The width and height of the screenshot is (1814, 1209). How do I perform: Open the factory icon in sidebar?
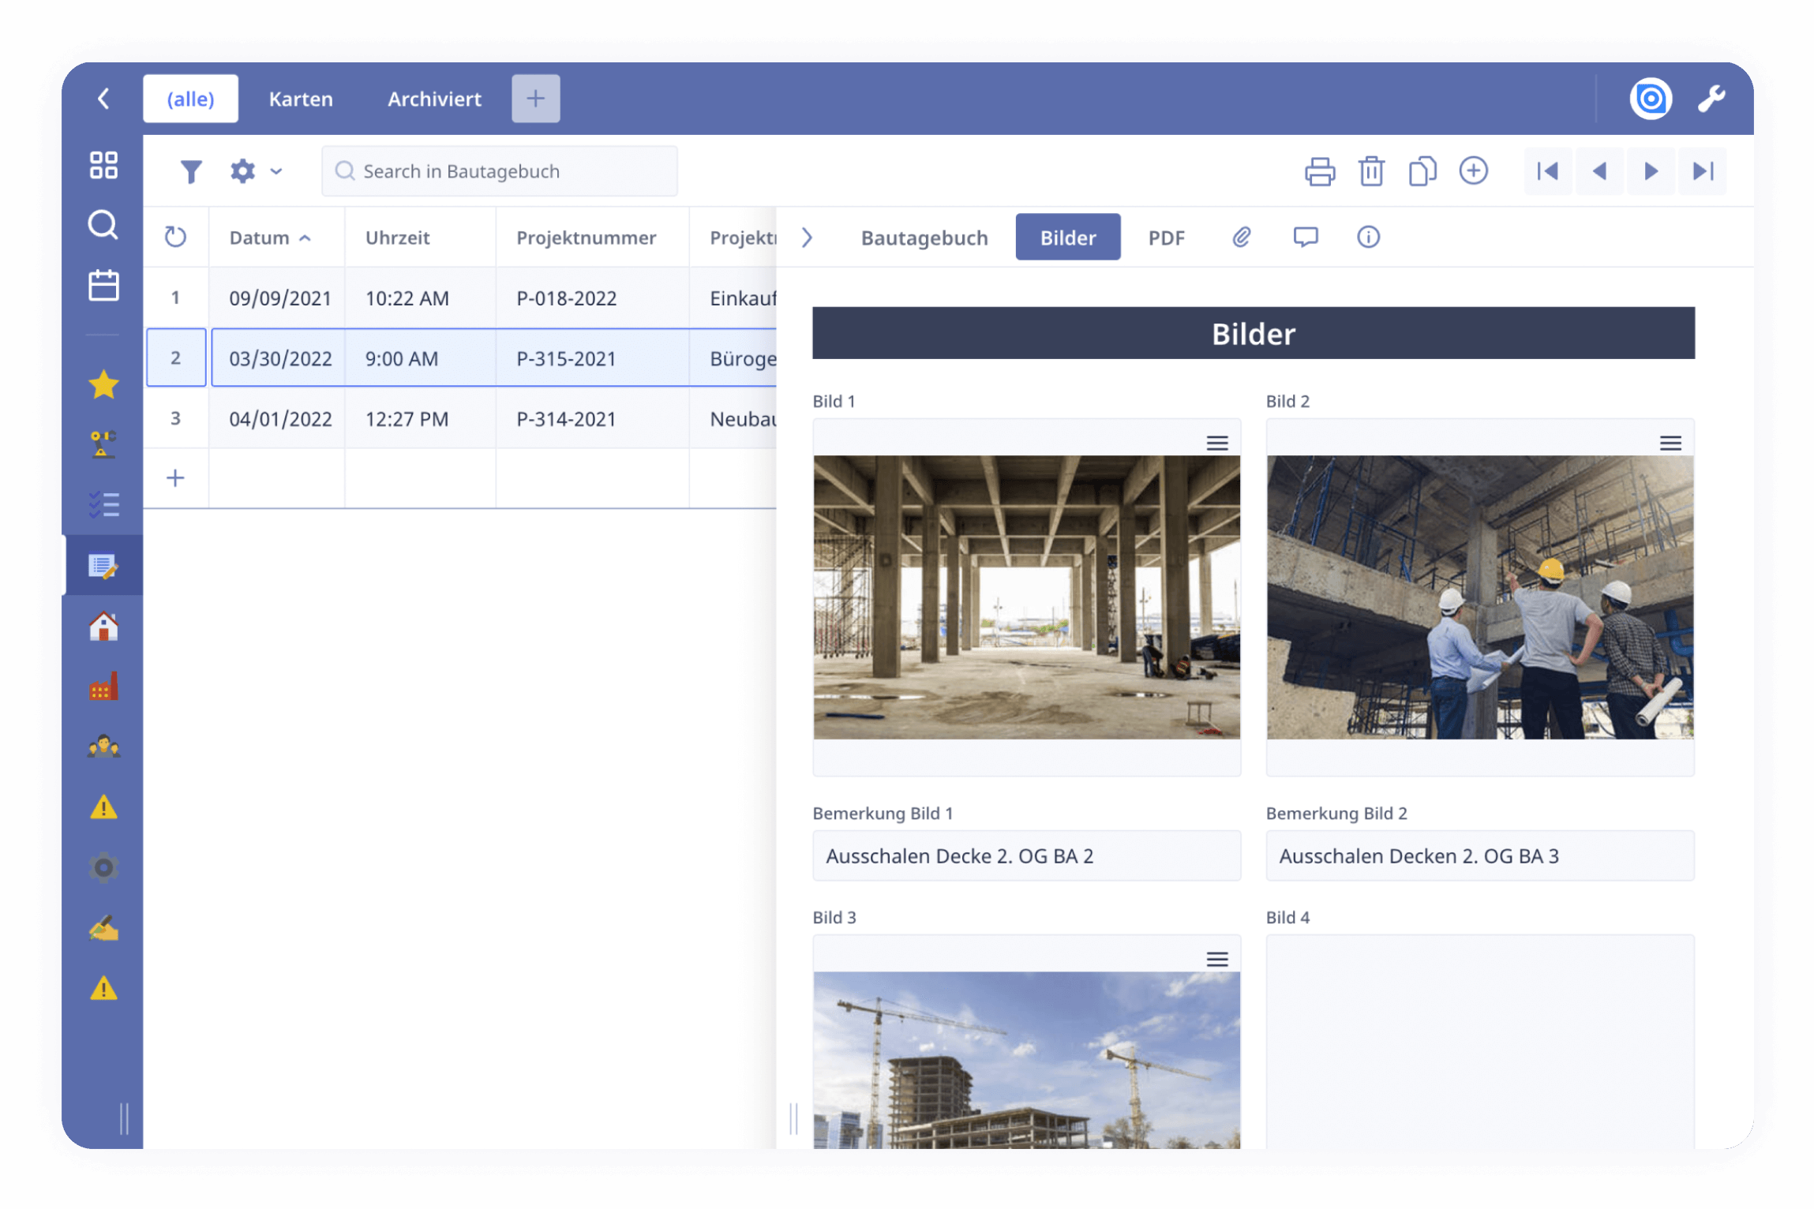(x=103, y=687)
